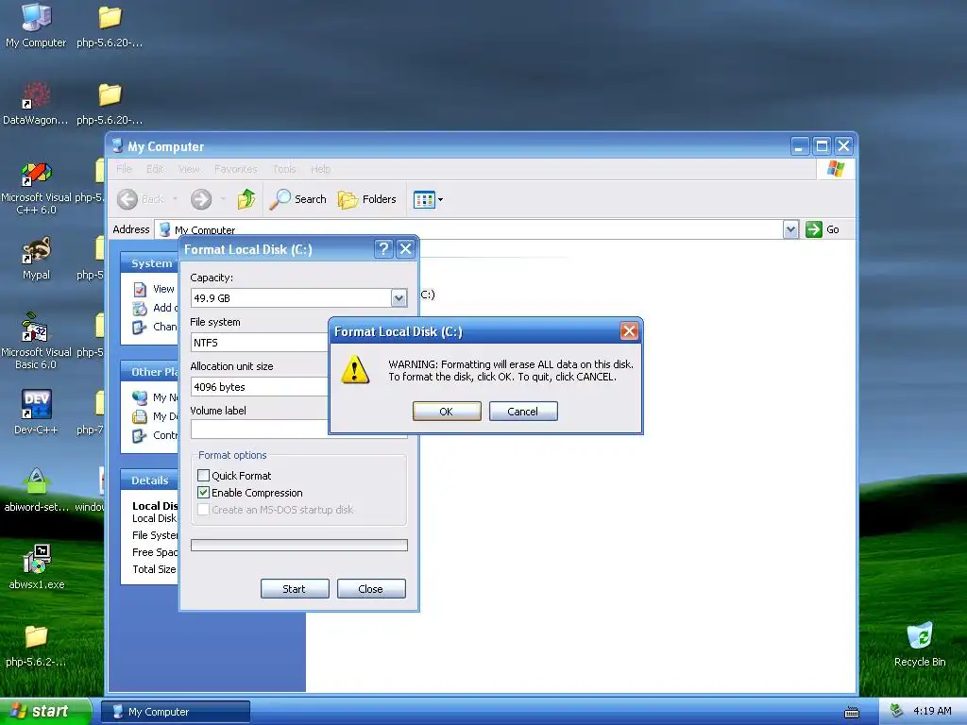Uncheck Enable Compression option
Screen dimensions: 967x725
click(204, 493)
